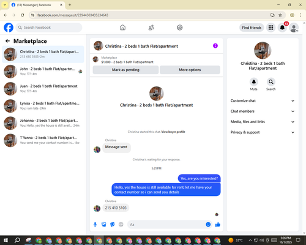Open Juan's 2 beds 1 bath conversation

tap(43, 89)
